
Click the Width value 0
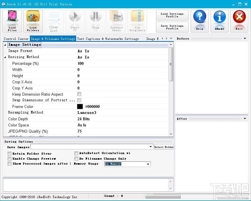(78, 70)
